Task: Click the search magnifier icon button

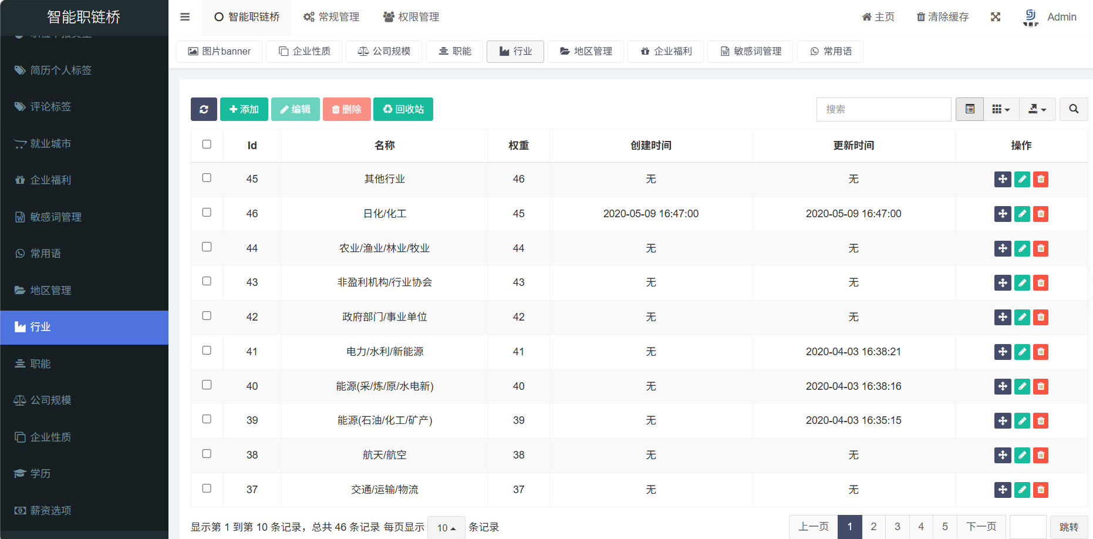Action: pyautogui.click(x=1073, y=109)
